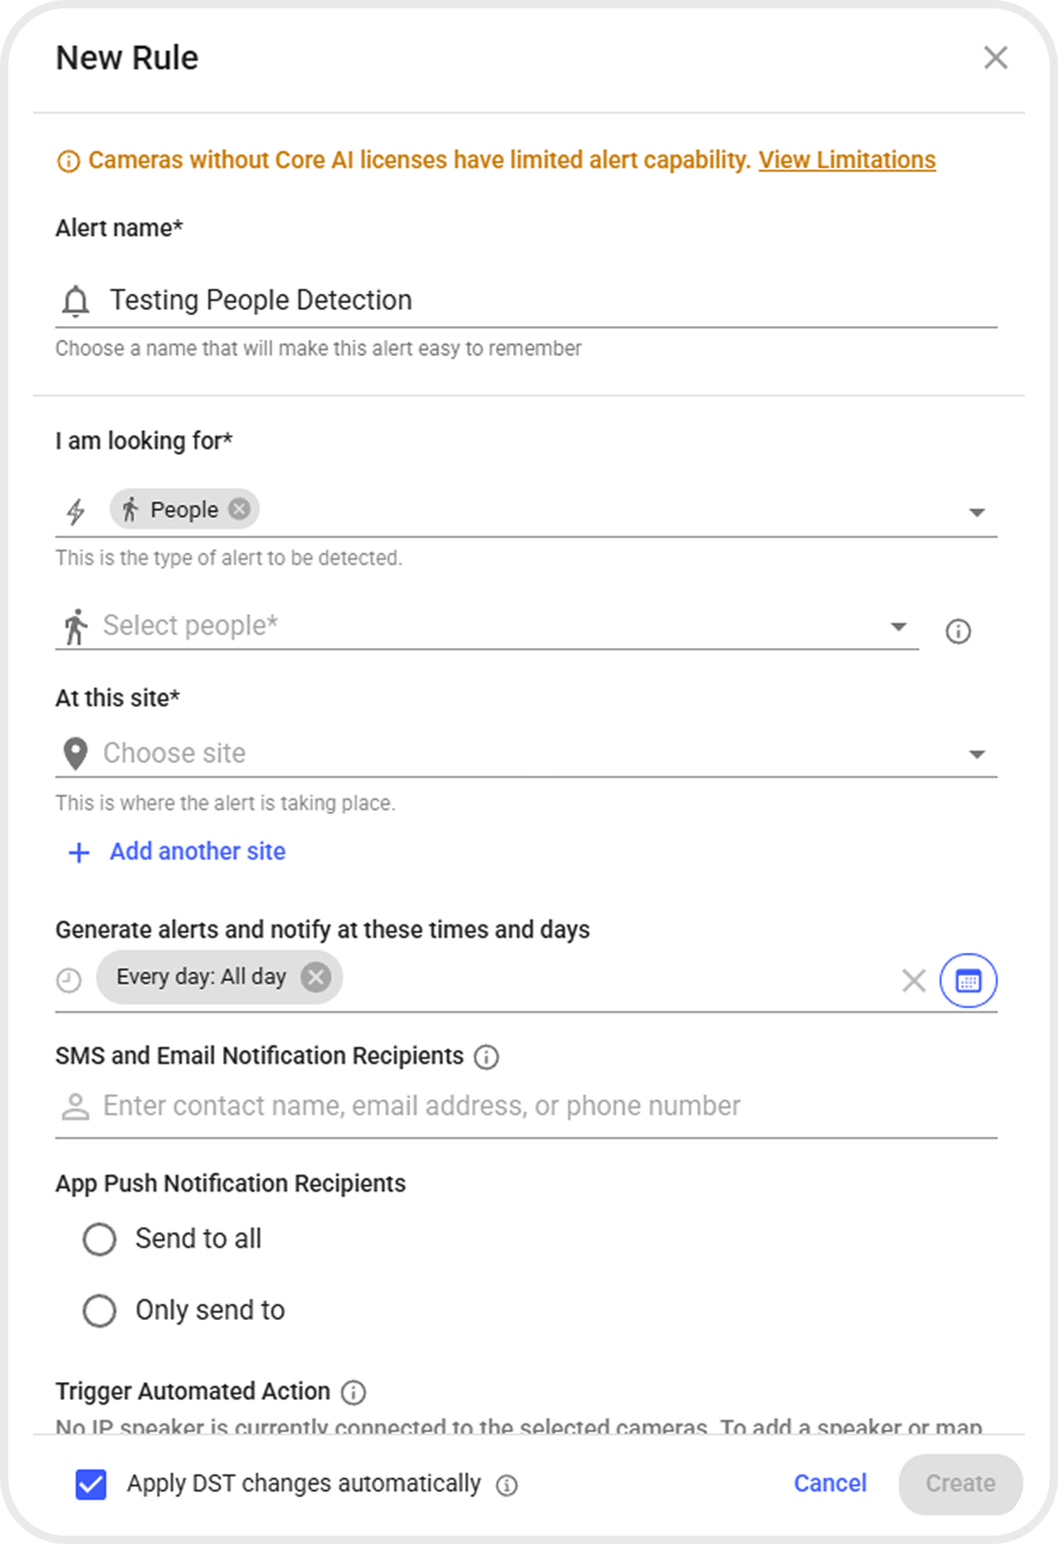
Task: Click info icon beside Trigger Automated Action
Action: pyautogui.click(x=353, y=1392)
